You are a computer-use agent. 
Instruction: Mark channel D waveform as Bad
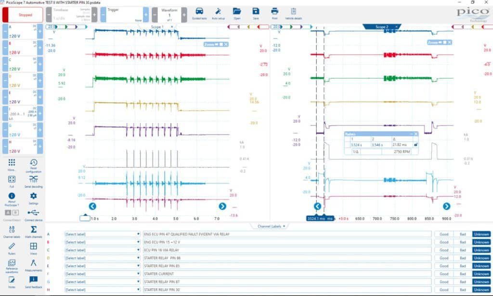point(463,258)
